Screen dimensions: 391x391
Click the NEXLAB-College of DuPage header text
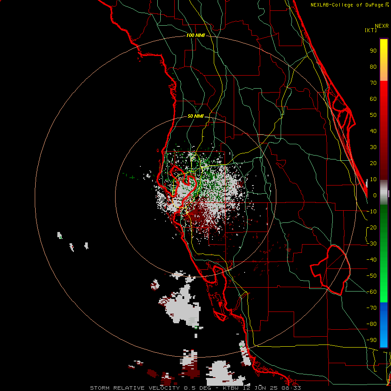(347, 5)
